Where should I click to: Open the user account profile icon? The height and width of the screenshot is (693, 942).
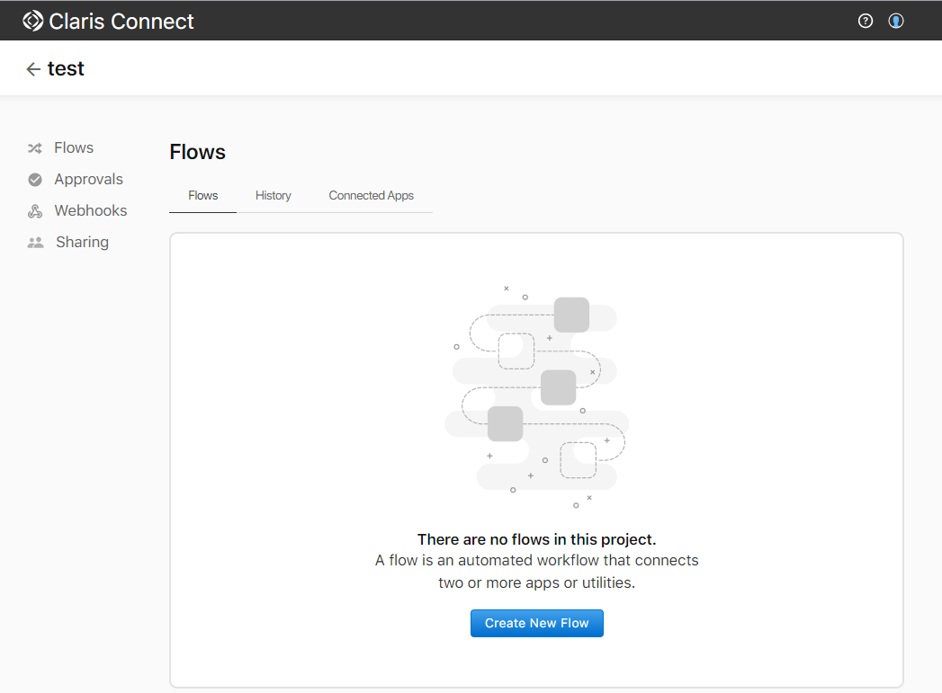click(x=896, y=21)
